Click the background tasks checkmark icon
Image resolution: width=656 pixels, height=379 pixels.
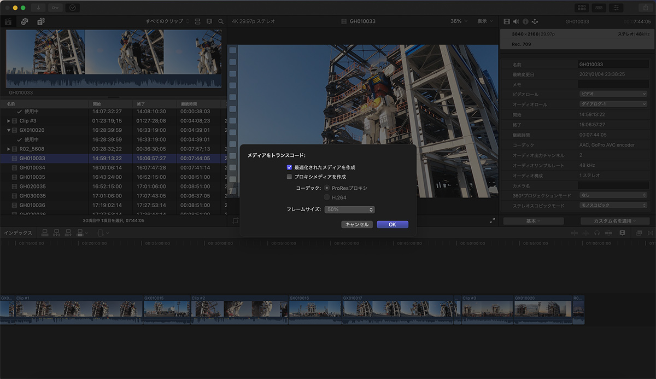(72, 8)
